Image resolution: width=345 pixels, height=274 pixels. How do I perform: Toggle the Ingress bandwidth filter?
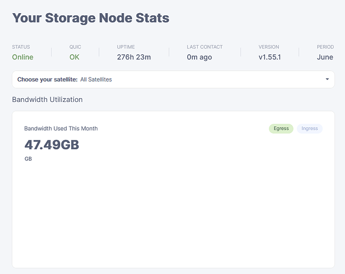309,129
